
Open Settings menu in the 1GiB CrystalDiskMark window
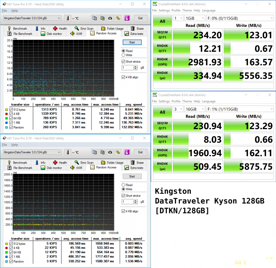(x=164, y=10)
